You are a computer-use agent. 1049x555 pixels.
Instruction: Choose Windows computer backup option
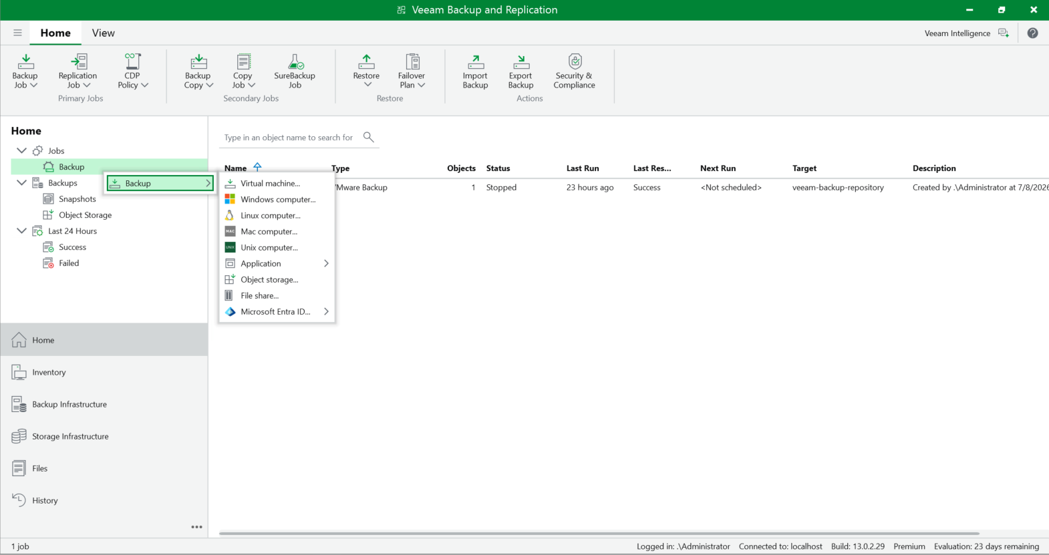pos(277,199)
